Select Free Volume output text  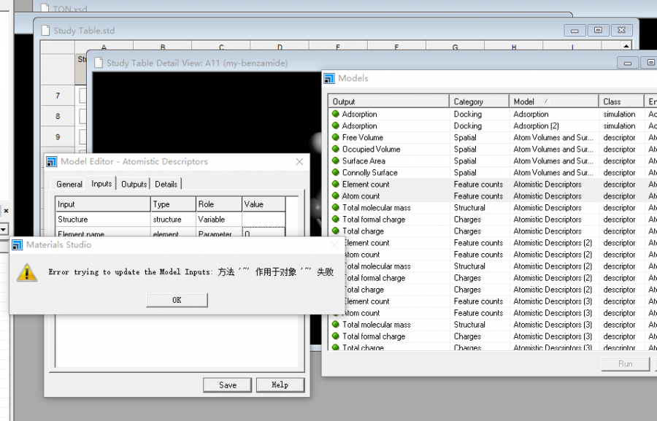coord(362,137)
